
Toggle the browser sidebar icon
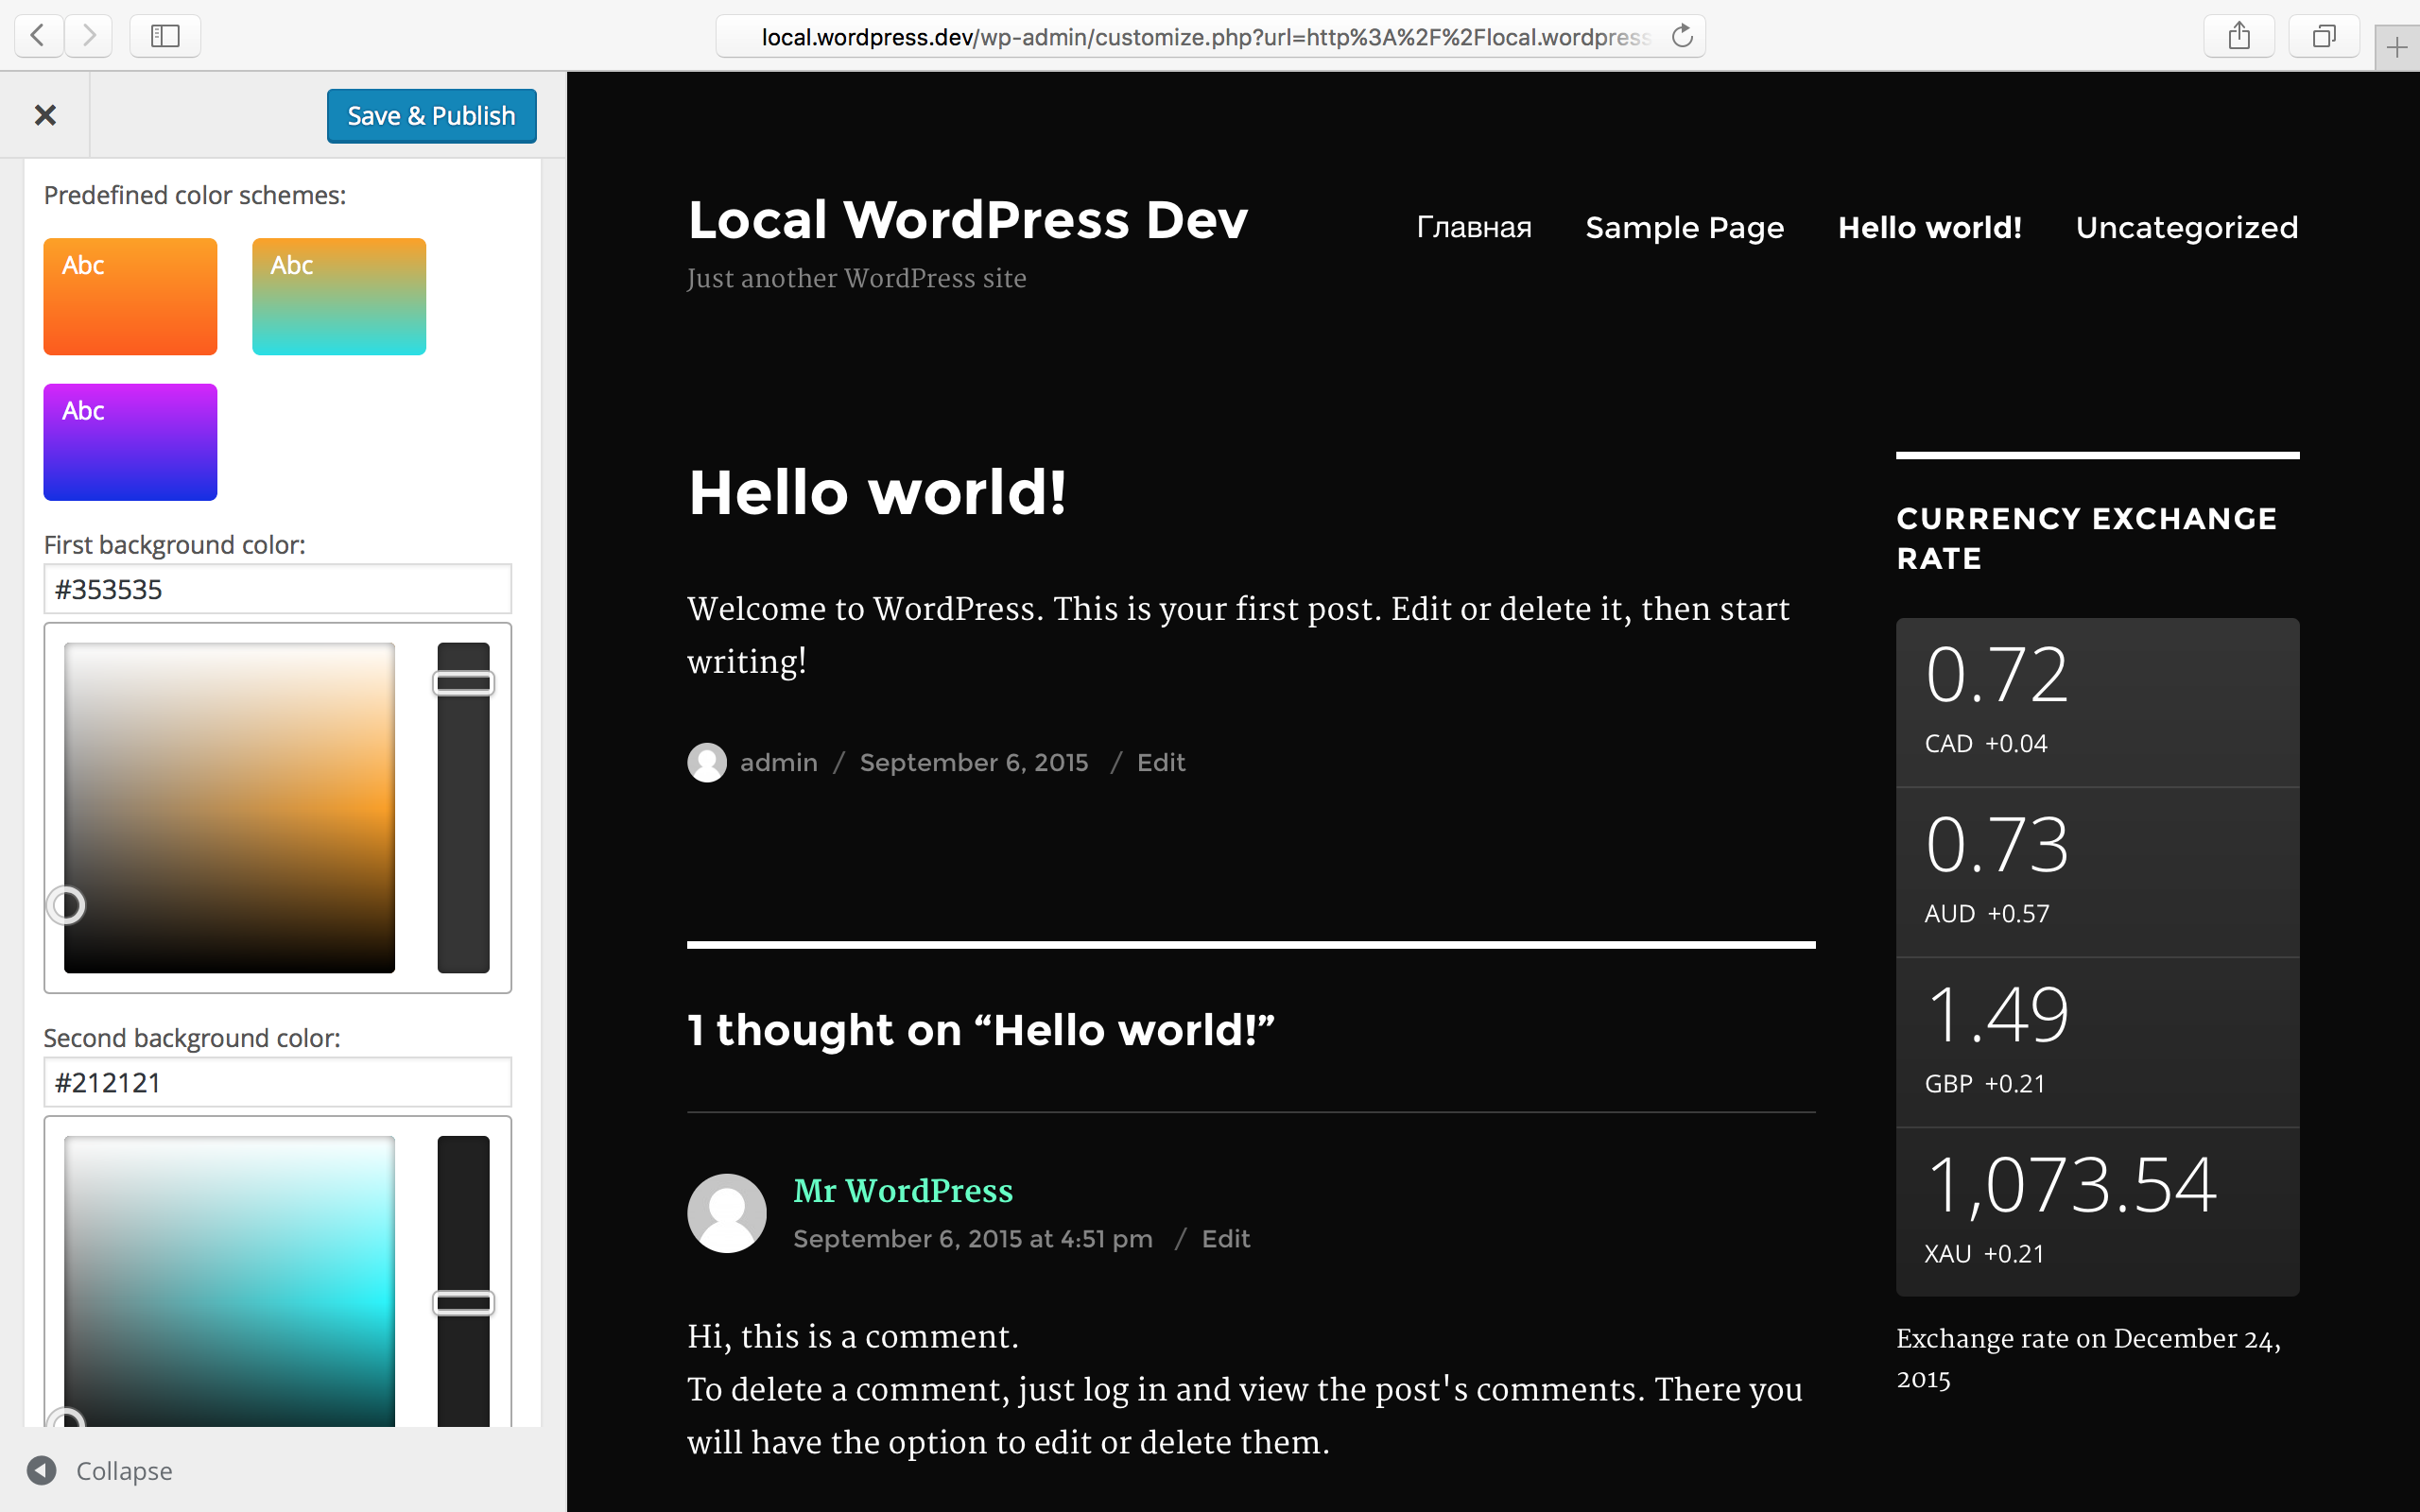[x=165, y=36]
